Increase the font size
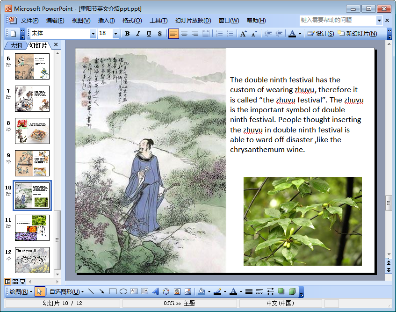The image size is (396, 312). pyautogui.click(x=244, y=34)
